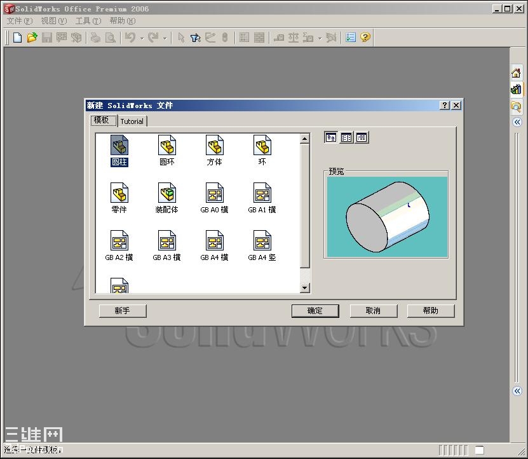Click the Print printer icon
Viewport: 528px width, 459px height.
point(96,38)
